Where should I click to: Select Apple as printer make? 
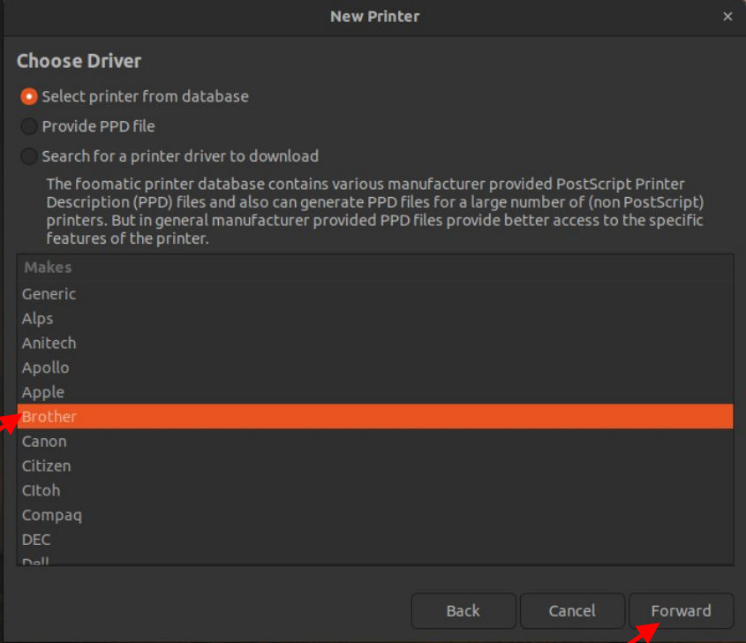click(x=43, y=392)
